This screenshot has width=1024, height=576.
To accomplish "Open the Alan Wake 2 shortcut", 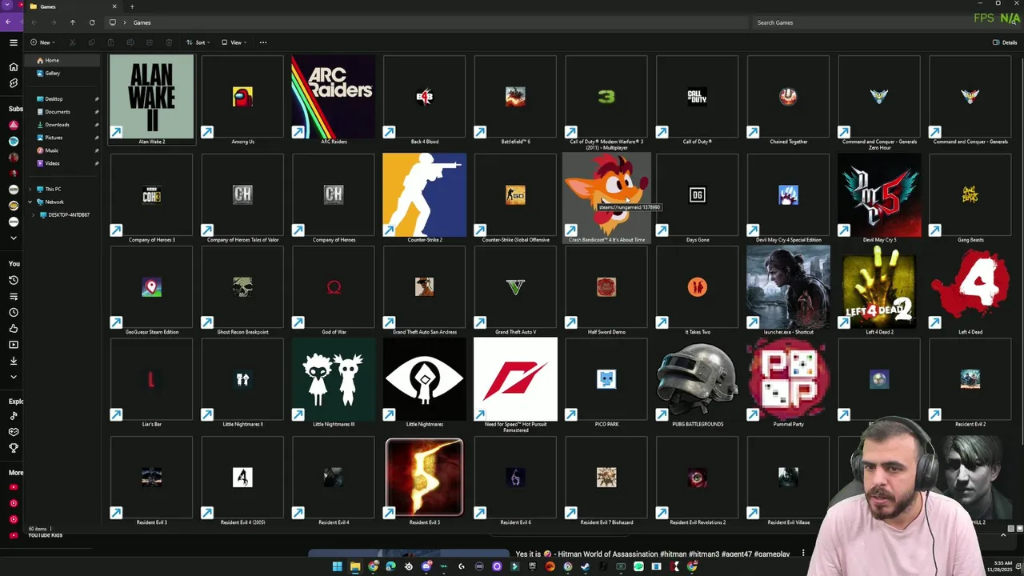I will [x=151, y=100].
